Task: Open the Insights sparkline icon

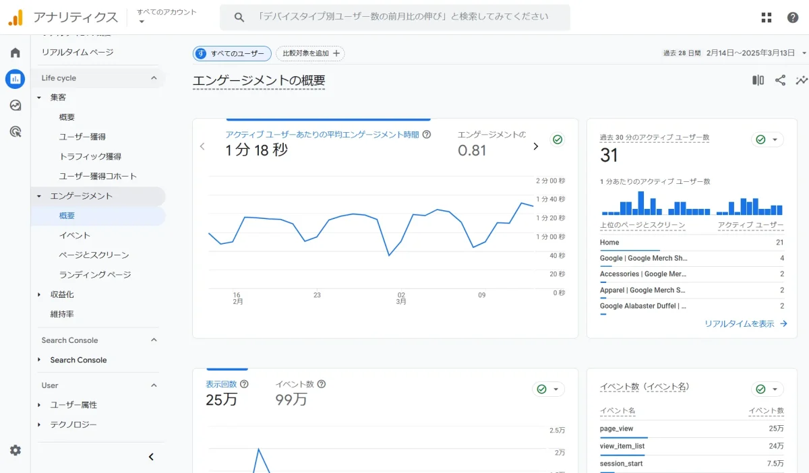Action: 802,80
